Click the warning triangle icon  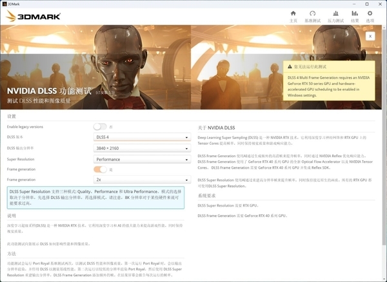coord(290,67)
